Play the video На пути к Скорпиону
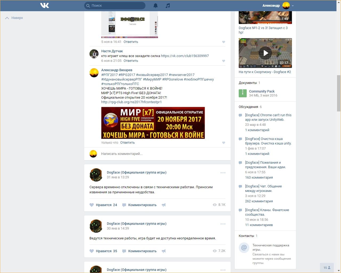The width and height of the screenshot is (341, 273). 265,53
